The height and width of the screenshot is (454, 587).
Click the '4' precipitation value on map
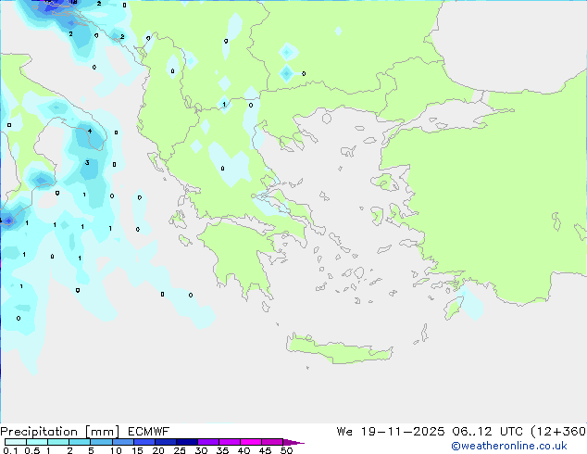tap(90, 131)
